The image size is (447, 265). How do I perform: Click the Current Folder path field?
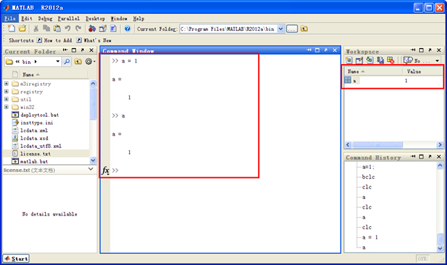pos(228,29)
